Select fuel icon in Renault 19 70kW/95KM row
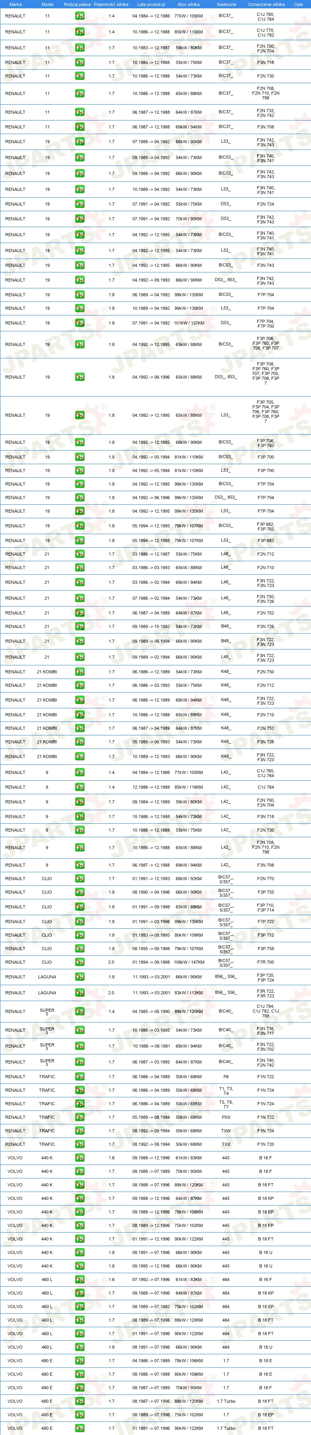The image size is (311, 1435). pos(80,218)
